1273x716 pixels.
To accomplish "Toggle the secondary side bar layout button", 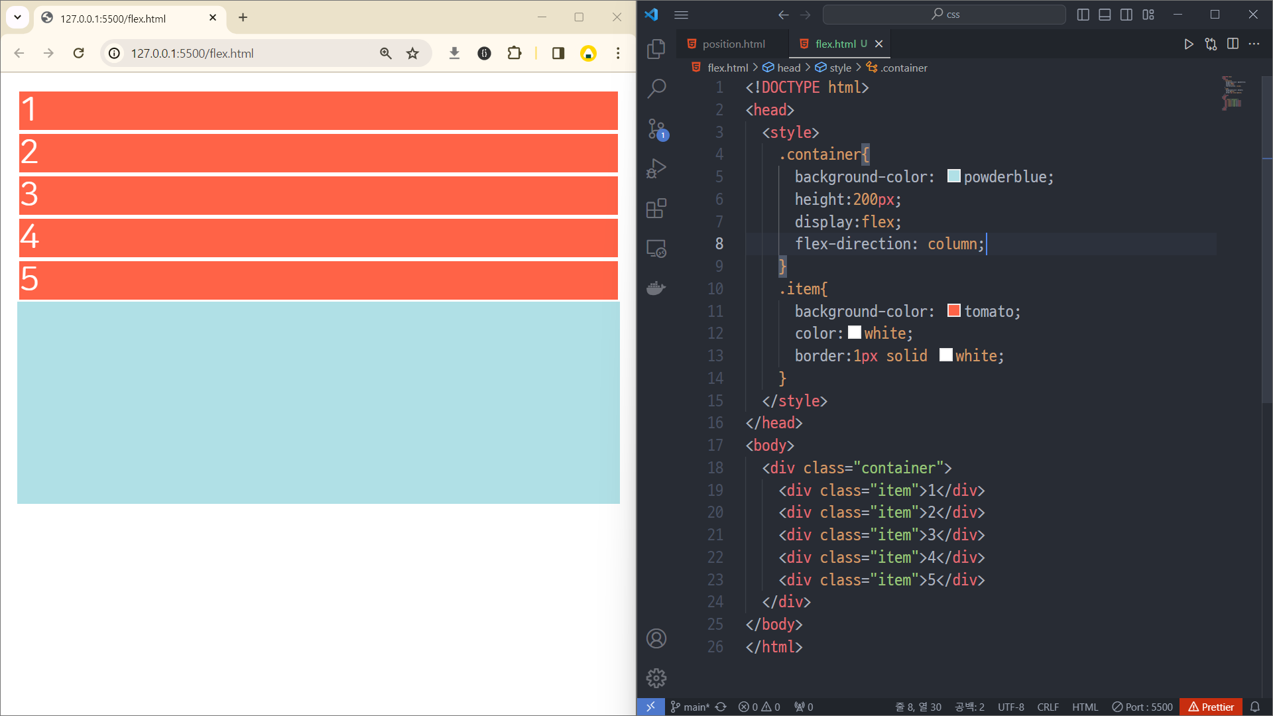I will [x=1126, y=15].
